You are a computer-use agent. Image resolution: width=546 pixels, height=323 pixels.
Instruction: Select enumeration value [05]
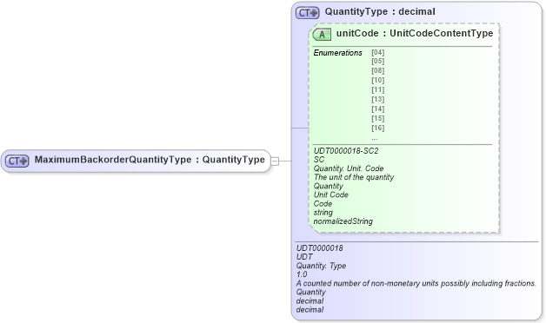[378, 61]
